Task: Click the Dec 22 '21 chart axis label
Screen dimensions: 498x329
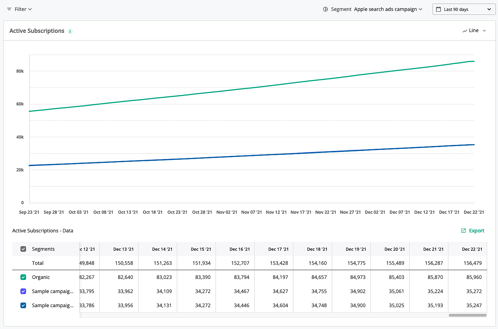Action: [x=474, y=212]
